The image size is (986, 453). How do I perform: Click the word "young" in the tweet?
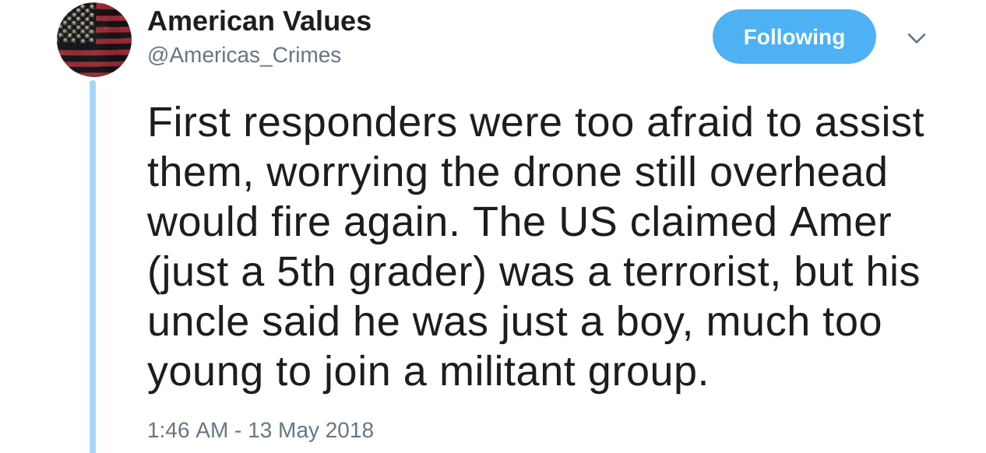(205, 371)
